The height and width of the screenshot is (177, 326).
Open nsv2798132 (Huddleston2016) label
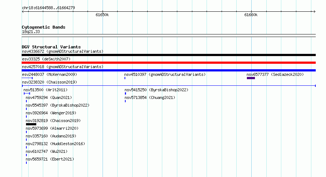pos(56,144)
